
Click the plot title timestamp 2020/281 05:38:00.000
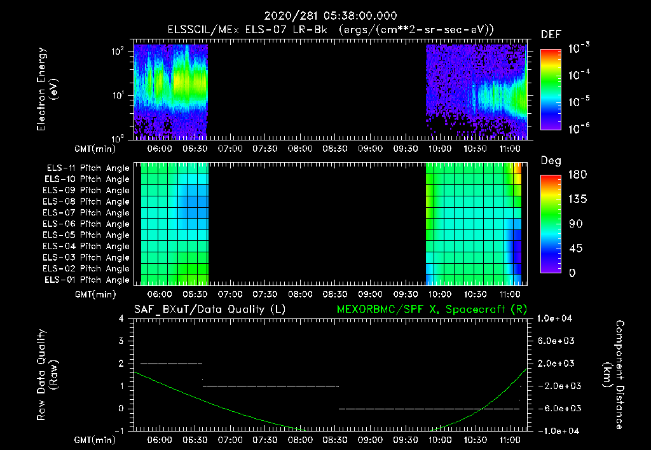pos(331,16)
